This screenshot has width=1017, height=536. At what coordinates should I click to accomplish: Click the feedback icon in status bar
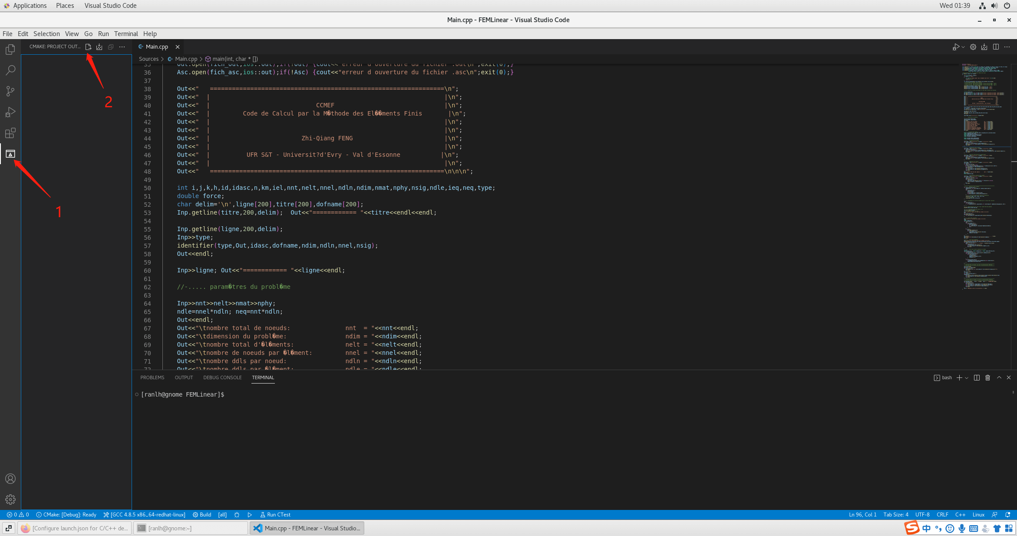click(x=994, y=515)
